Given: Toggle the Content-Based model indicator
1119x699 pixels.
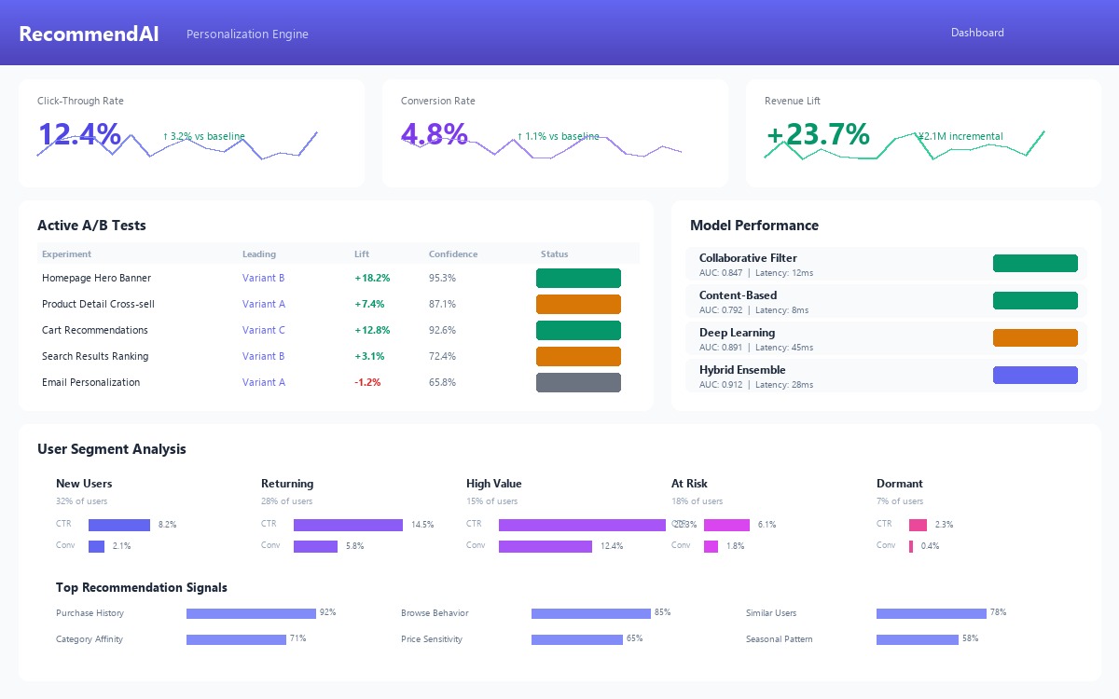Looking at the screenshot, I should click(x=1035, y=300).
